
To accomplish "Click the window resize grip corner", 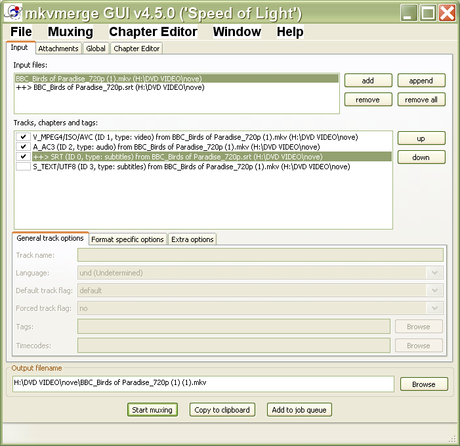I will [x=452, y=439].
